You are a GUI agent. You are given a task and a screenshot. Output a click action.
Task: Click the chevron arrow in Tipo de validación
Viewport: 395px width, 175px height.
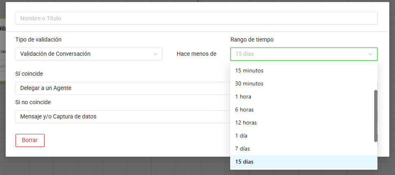tap(155, 54)
